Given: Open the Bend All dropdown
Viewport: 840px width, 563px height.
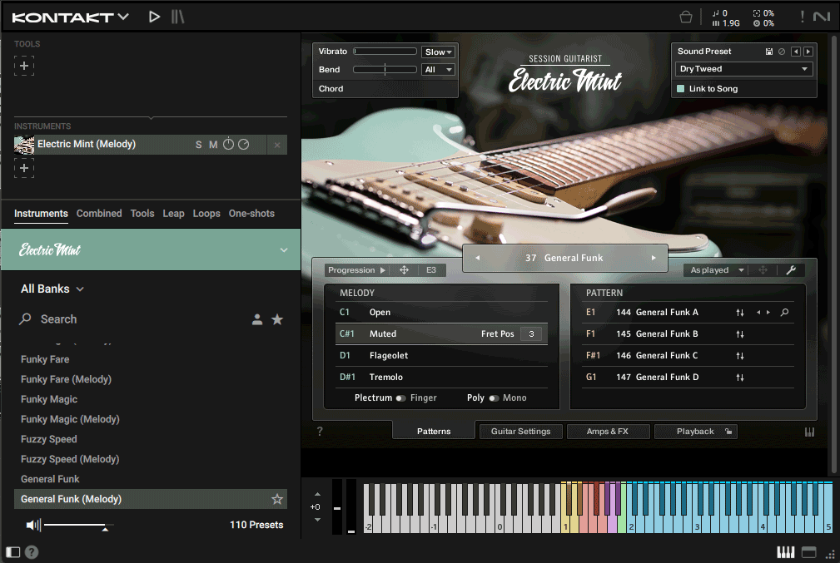Looking at the screenshot, I should (x=438, y=70).
